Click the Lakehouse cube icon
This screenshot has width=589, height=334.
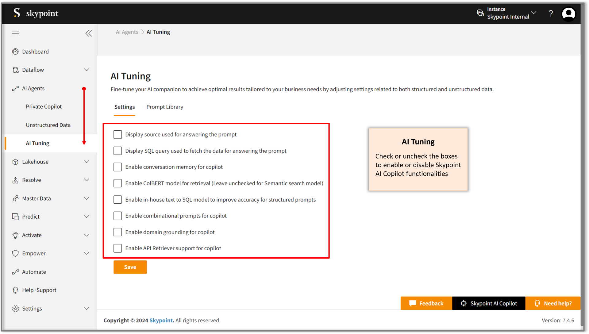point(15,162)
